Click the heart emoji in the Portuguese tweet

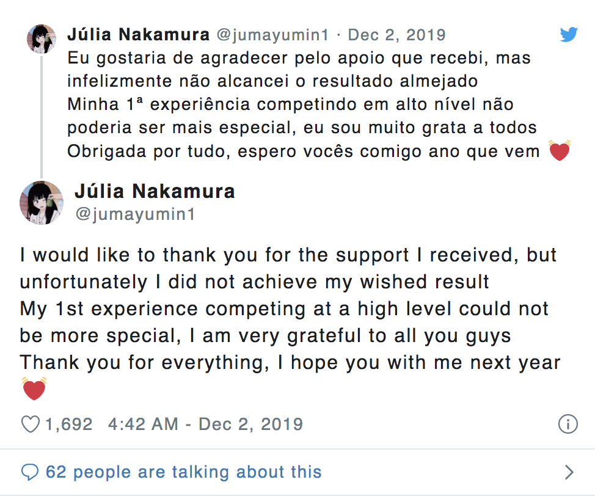[560, 150]
